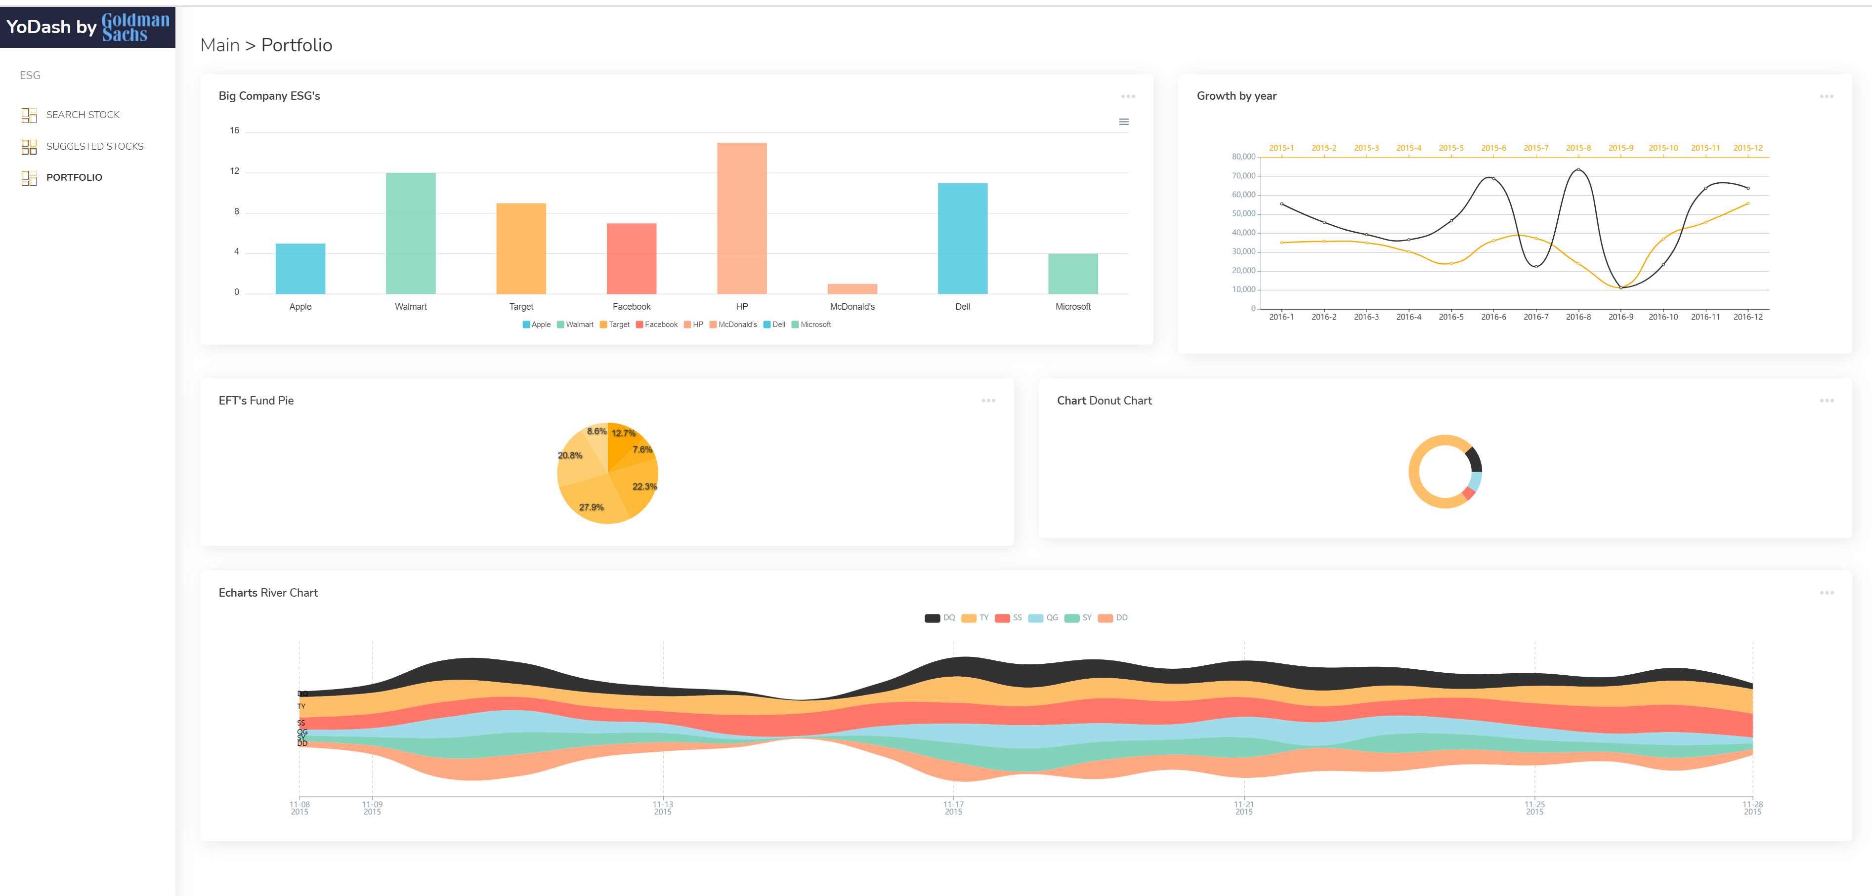Toggle the Apple series in bar chart legend

point(536,325)
